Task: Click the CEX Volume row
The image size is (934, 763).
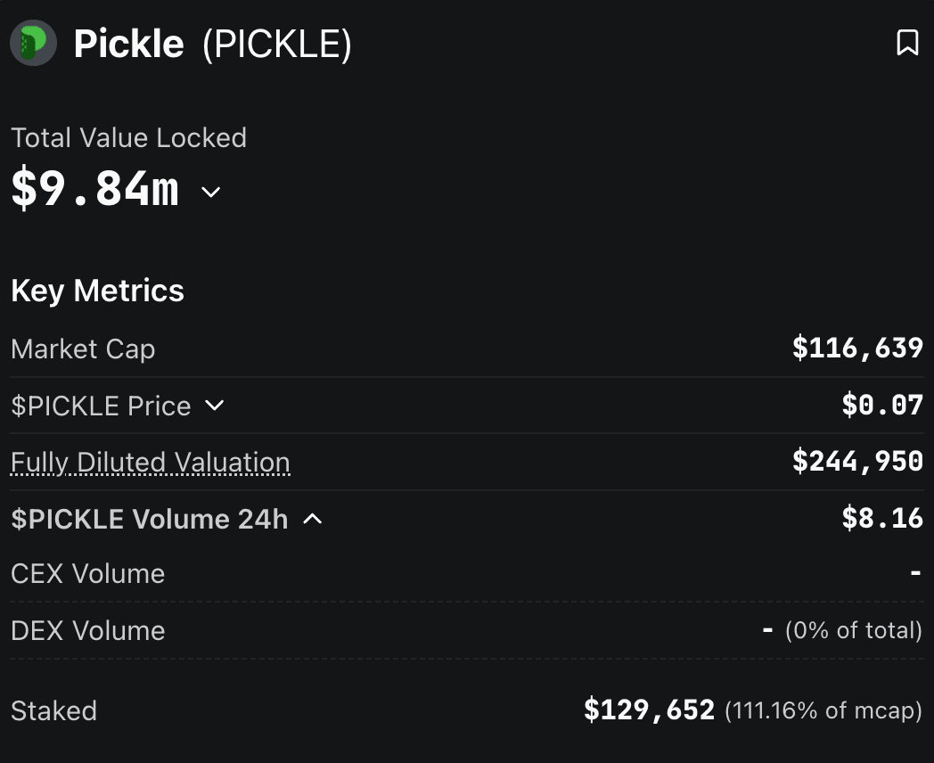Action: pos(467,574)
